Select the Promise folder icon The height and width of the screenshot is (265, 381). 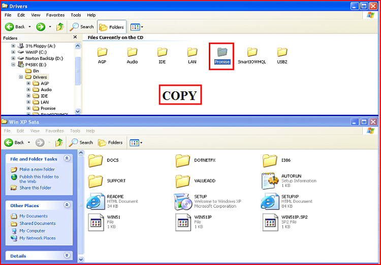[x=222, y=52]
